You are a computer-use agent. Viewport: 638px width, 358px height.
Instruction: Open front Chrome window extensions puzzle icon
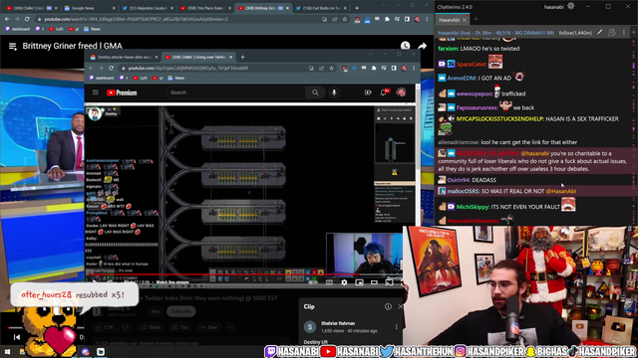tap(374, 69)
